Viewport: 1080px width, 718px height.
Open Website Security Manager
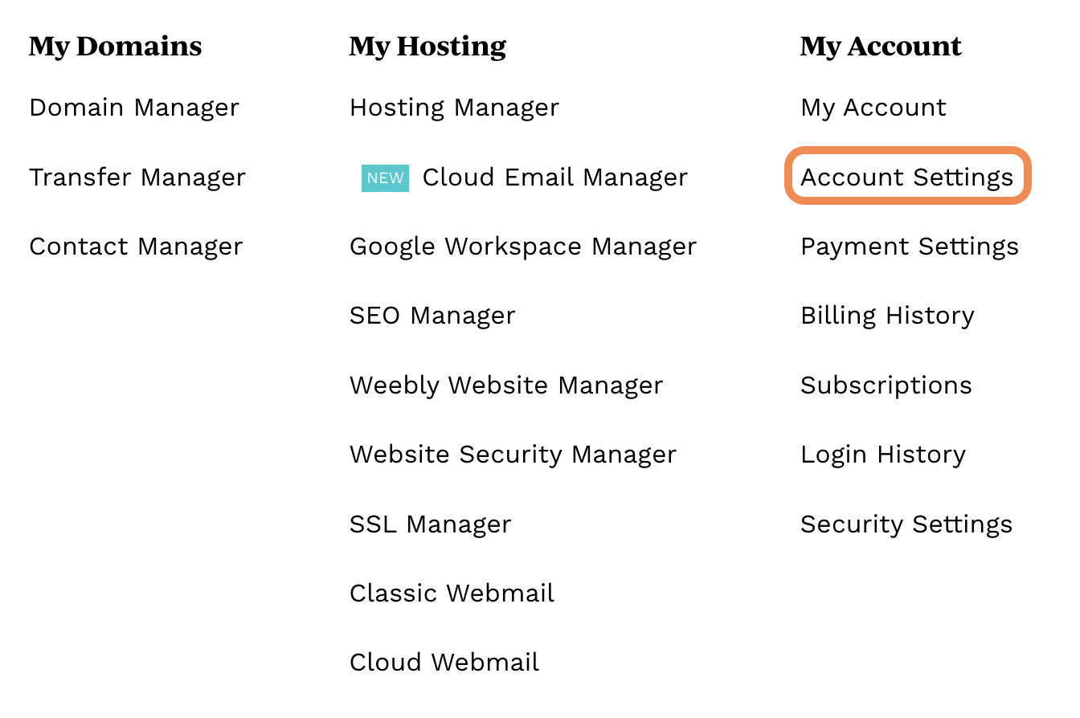[x=513, y=455]
